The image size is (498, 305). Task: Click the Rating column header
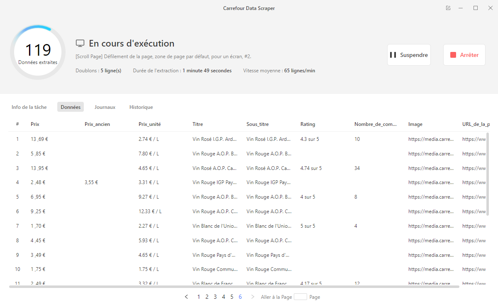click(308, 124)
